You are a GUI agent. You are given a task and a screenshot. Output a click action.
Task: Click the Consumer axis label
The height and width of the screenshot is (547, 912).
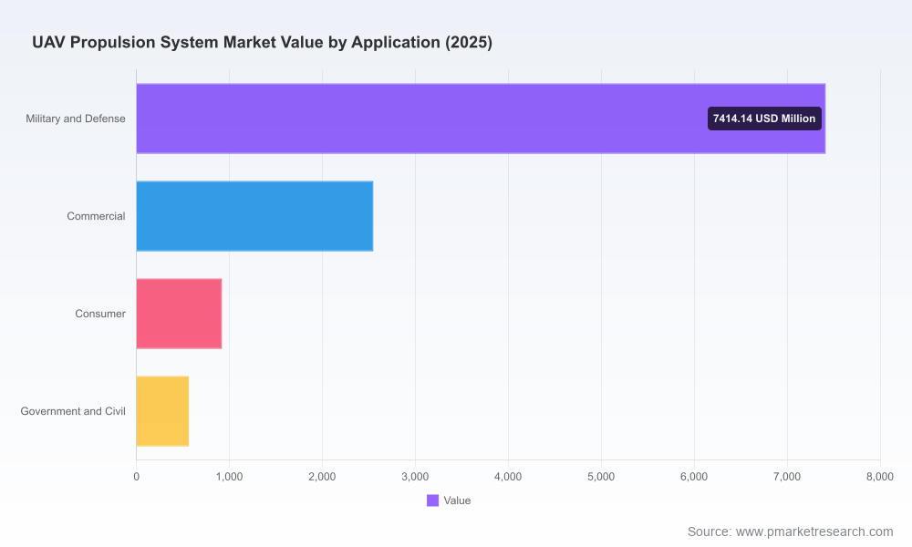pyautogui.click(x=100, y=314)
